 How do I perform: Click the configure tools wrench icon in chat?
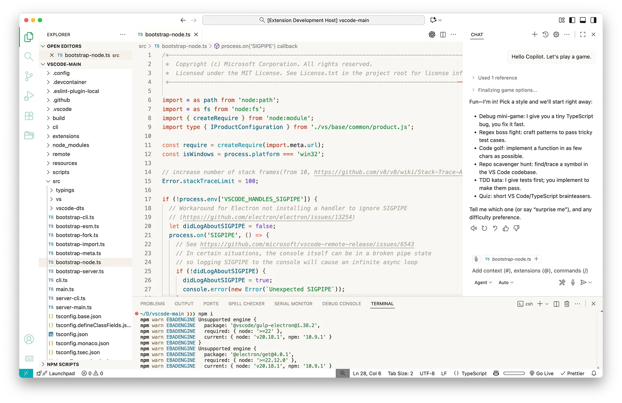562,282
